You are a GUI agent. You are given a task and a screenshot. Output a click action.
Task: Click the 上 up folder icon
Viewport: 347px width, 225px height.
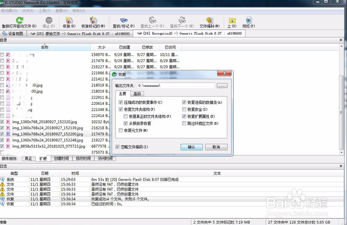tap(232, 21)
